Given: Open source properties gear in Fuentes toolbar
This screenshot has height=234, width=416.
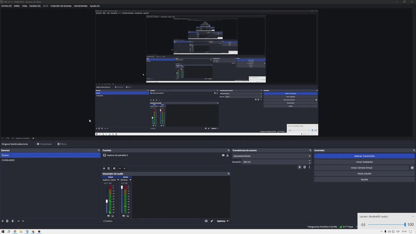Looking at the screenshot, I should (114, 168).
